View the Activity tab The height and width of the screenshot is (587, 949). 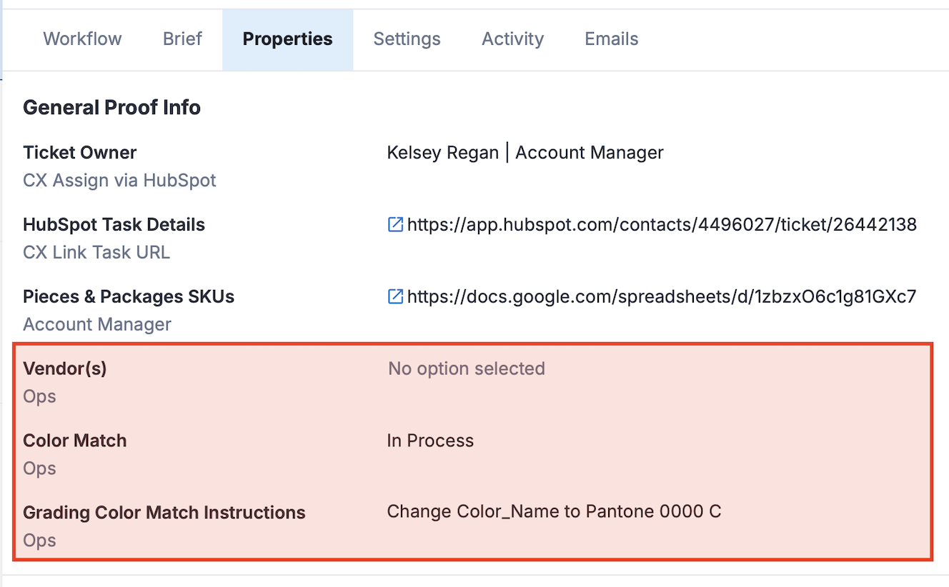pos(512,39)
